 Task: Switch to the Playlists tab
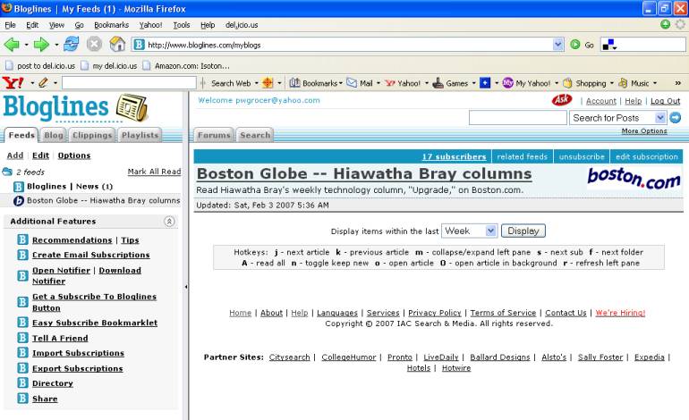click(x=140, y=135)
